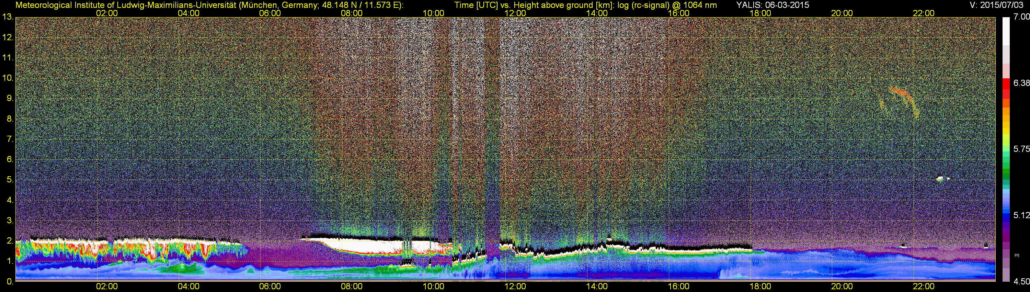Click the 13 km height axis label
Screen dimensions: 1030x292
[x=7, y=17]
